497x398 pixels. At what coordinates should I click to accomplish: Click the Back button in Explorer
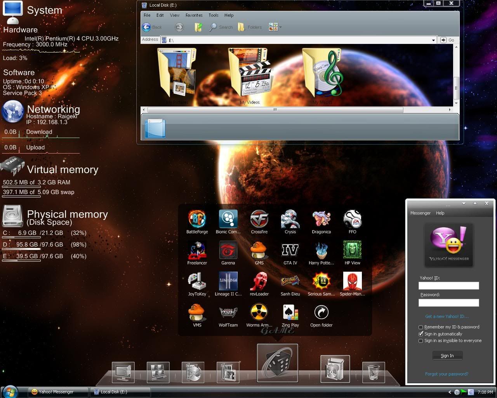coord(152,27)
